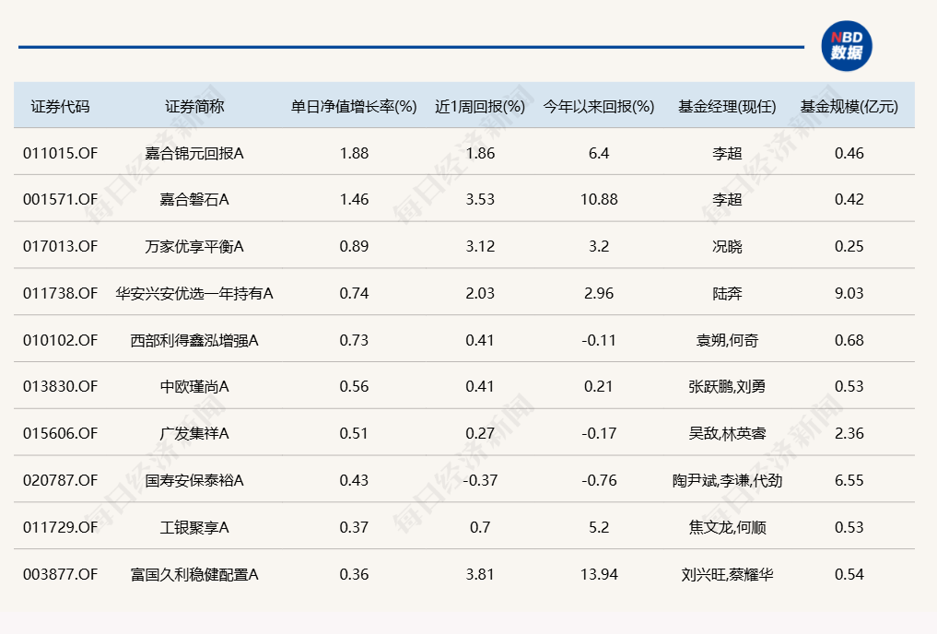Click weekly return value 3.81
This screenshot has height=634, width=937.
[480, 574]
